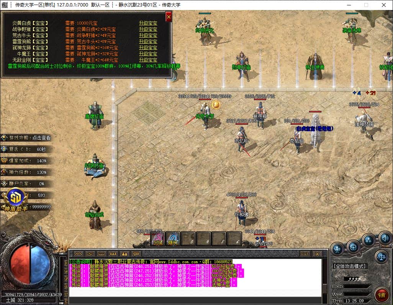Talk to the 勋章打造 NPC
The height and width of the screenshot is (305, 393).
tap(242, 66)
